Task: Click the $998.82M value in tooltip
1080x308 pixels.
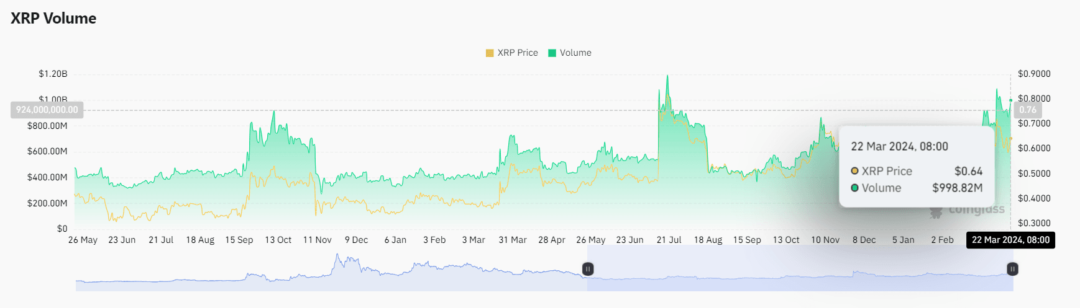Action: pyautogui.click(x=957, y=188)
